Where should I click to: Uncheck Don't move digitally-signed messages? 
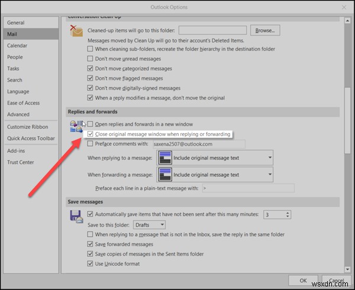click(x=90, y=88)
